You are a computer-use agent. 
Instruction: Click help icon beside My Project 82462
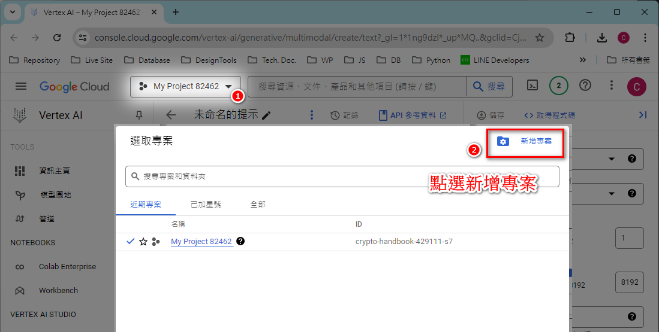pos(240,241)
